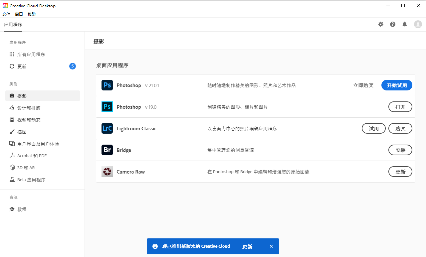Open the user account avatar
Screen dimensions: 426x257
[x=418, y=24]
